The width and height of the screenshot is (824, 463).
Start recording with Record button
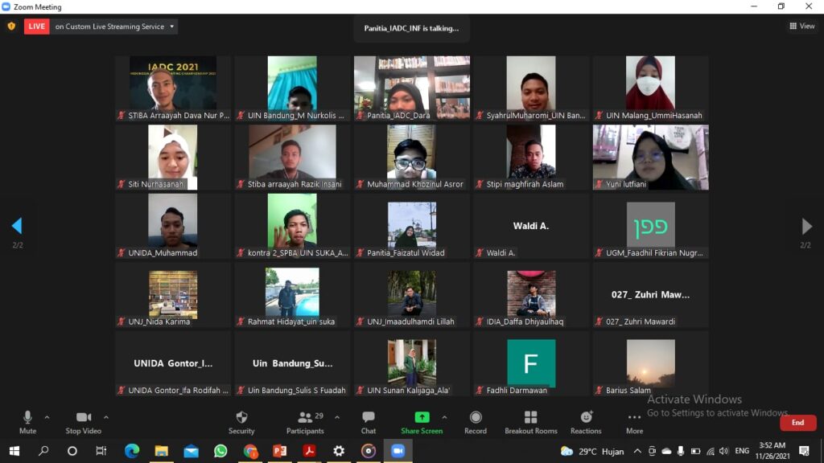point(476,422)
